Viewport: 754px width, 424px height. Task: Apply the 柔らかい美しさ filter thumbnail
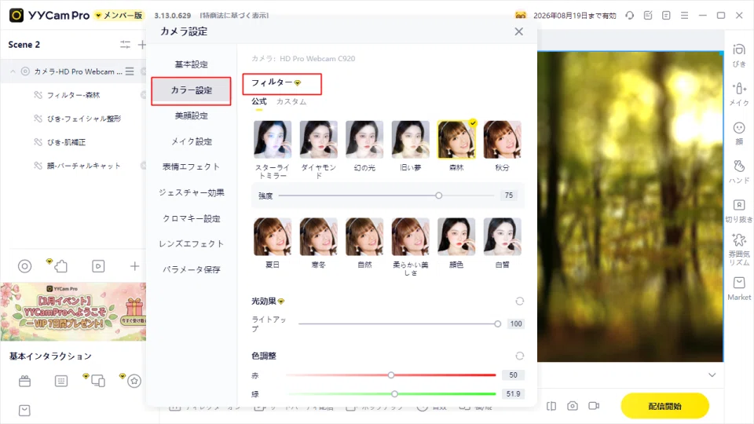click(x=410, y=236)
